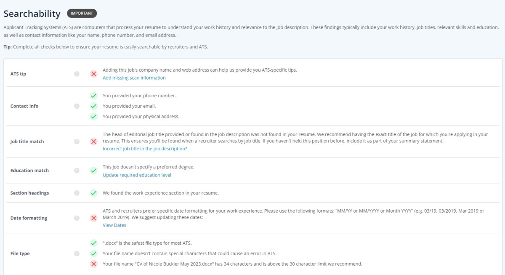Click the Date formatting question mark icon
The height and width of the screenshot is (275, 505).
tap(77, 218)
